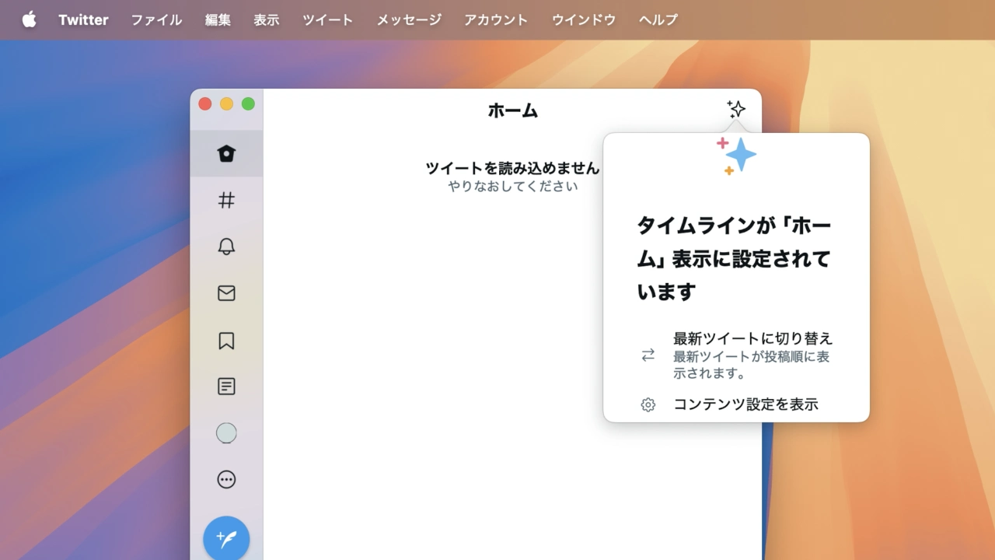995x560 pixels.
Task: Open Notifications bell in sidebar
Action: pos(226,247)
